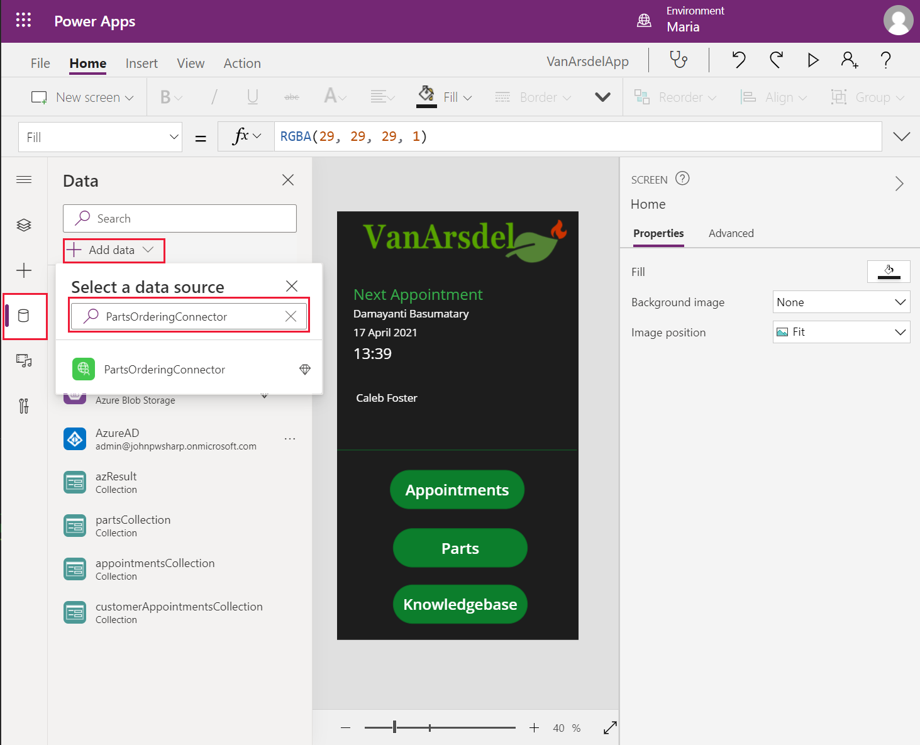Open the Border dropdown
The width and height of the screenshot is (920, 745).
534,97
